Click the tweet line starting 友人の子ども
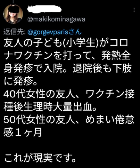Viewport: 140px width, 168px height. (66, 43)
